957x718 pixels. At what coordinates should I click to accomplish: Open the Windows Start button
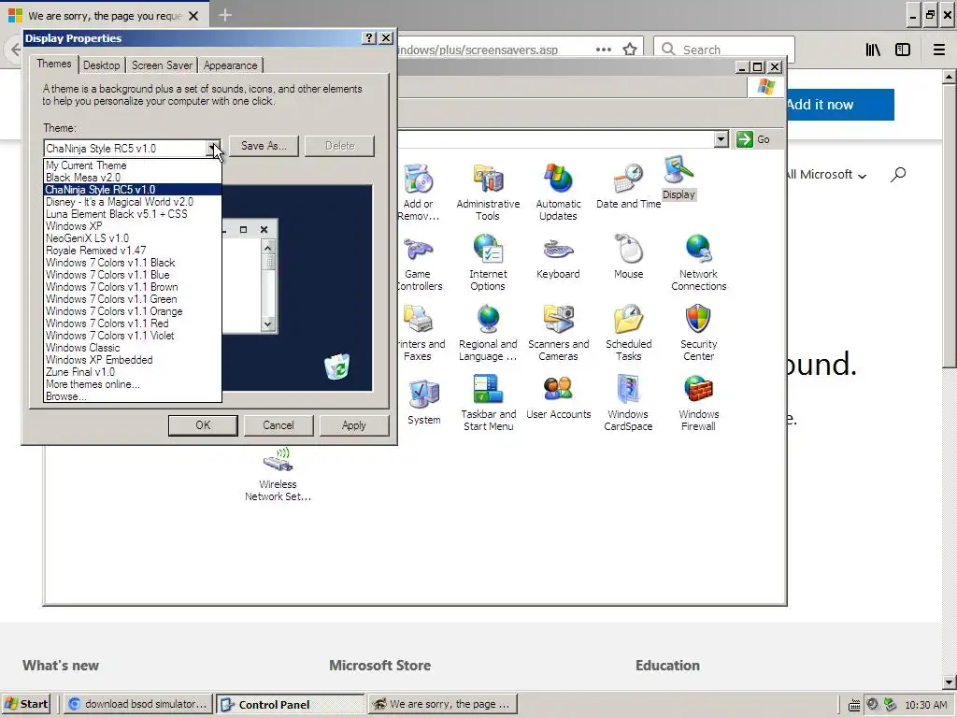(x=26, y=704)
